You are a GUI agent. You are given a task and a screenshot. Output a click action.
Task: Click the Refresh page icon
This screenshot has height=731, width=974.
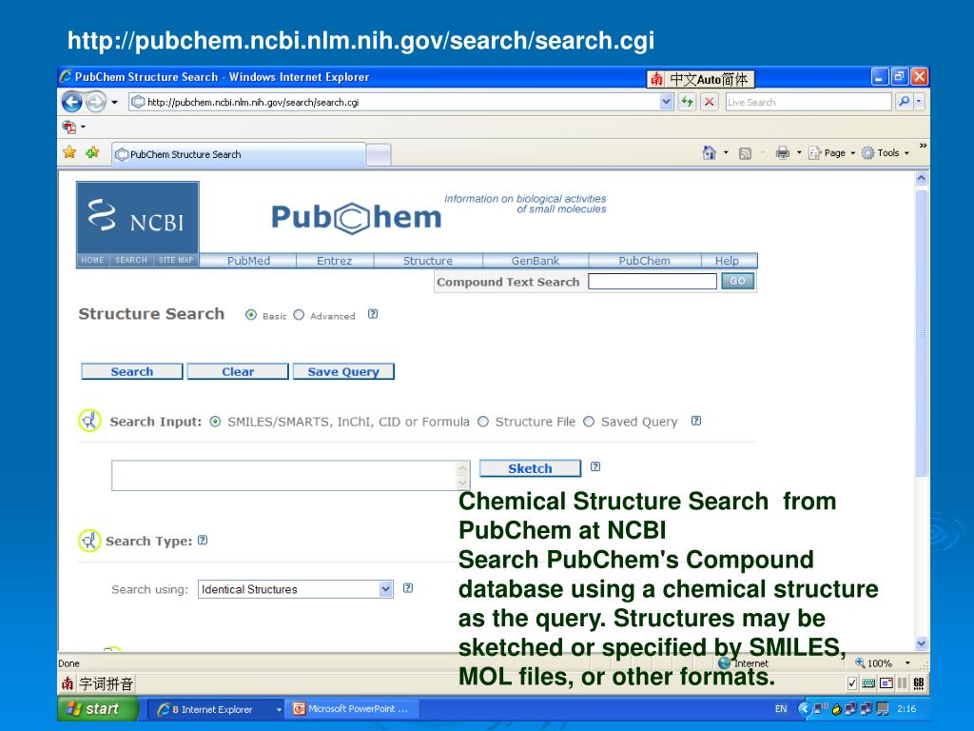[x=687, y=102]
